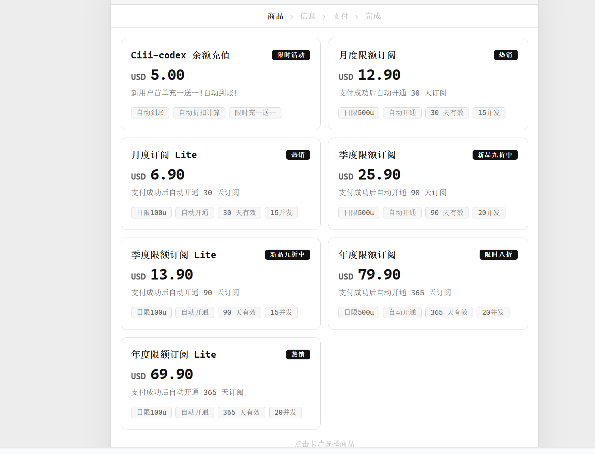Click the 限时八折 badge on 年度限额订阅
This screenshot has height=454, width=595.
[498, 255]
